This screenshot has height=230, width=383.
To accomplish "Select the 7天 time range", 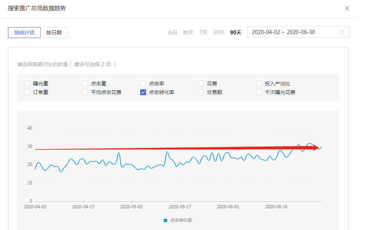I will (x=204, y=33).
